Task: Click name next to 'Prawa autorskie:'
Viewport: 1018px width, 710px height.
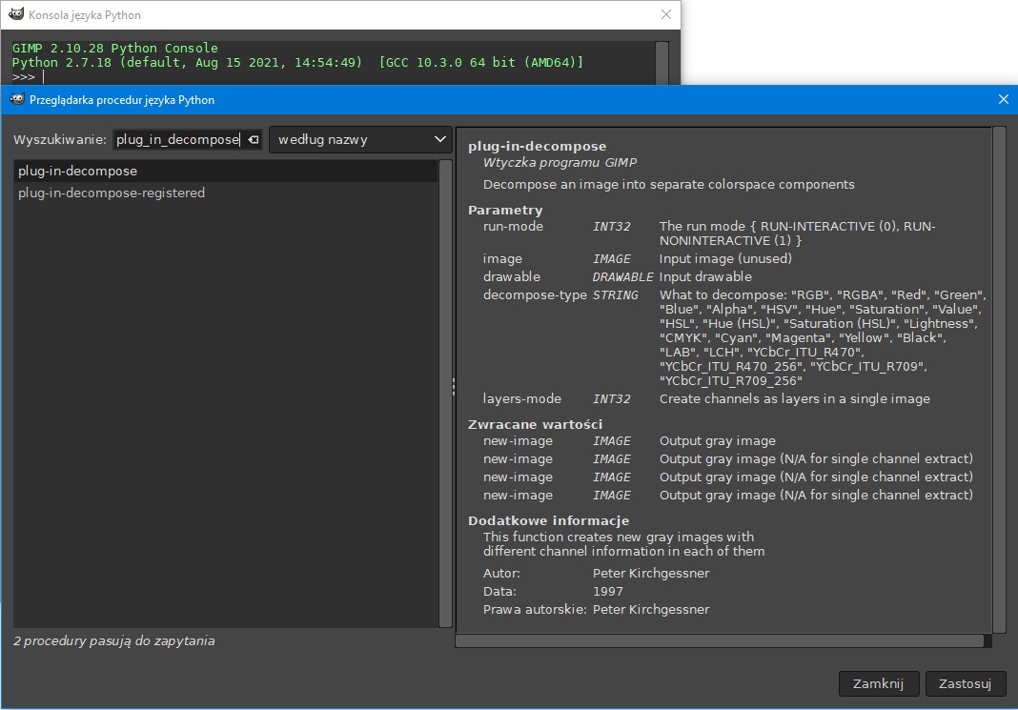Action: tap(650, 609)
